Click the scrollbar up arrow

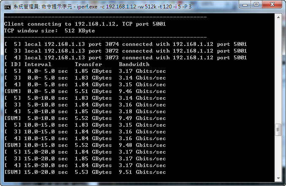point(278,17)
